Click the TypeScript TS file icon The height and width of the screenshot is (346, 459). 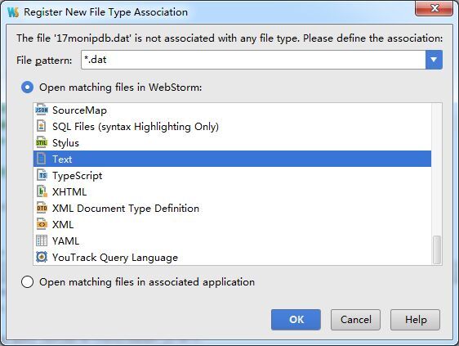(42, 175)
